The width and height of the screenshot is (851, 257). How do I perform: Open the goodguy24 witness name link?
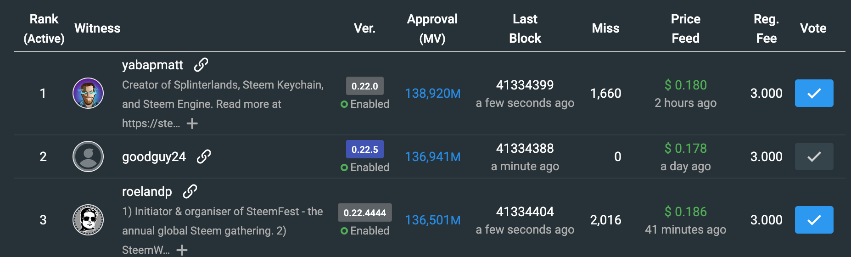(x=154, y=157)
